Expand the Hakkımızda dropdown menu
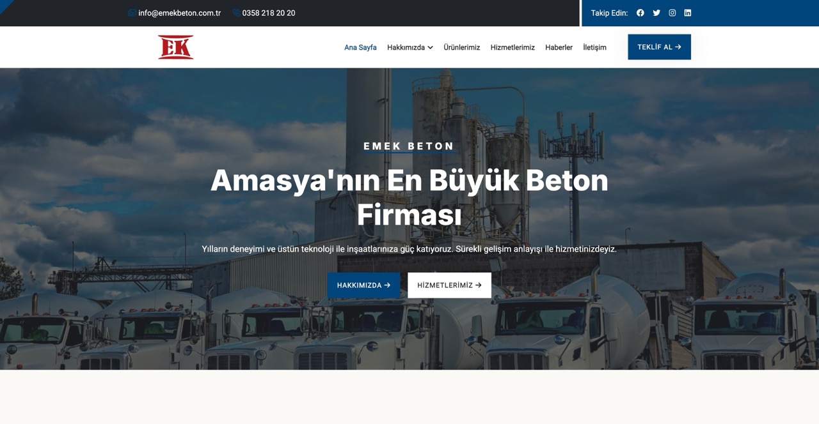The width and height of the screenshot is (819, 424). coord(406,47)
